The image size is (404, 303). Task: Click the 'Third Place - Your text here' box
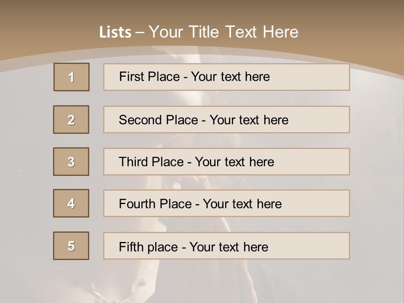[x=226, y=162]
